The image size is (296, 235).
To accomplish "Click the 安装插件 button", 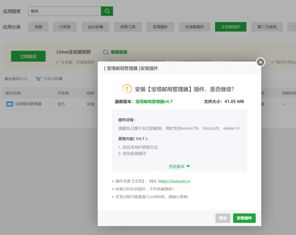I will (244, 218).
